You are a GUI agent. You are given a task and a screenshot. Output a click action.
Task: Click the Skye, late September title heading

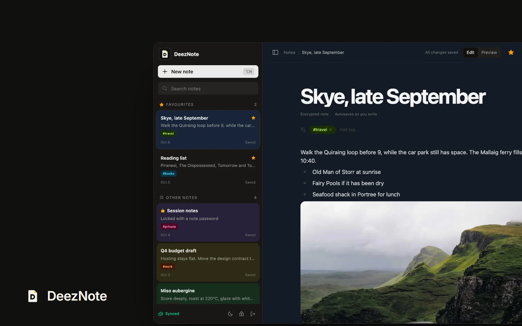393,96
